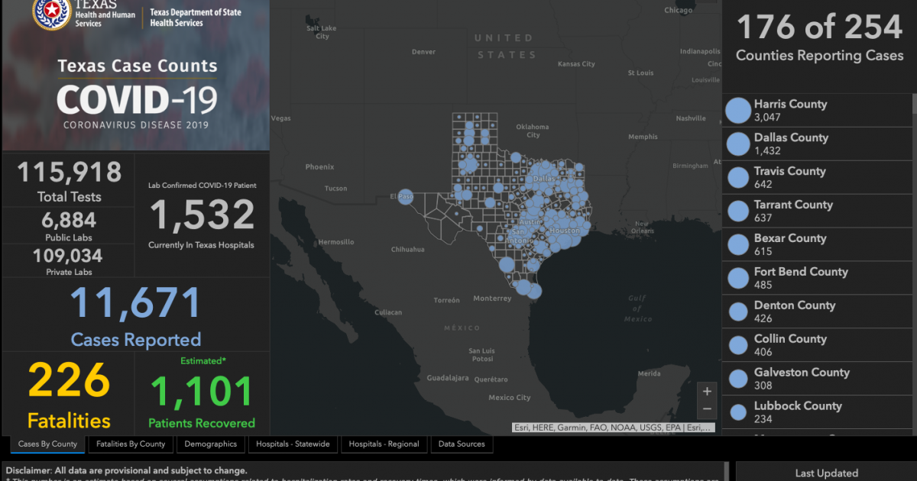Click the Esri map attribution text
The image size is (917, 481).
[x=614, y=428]
